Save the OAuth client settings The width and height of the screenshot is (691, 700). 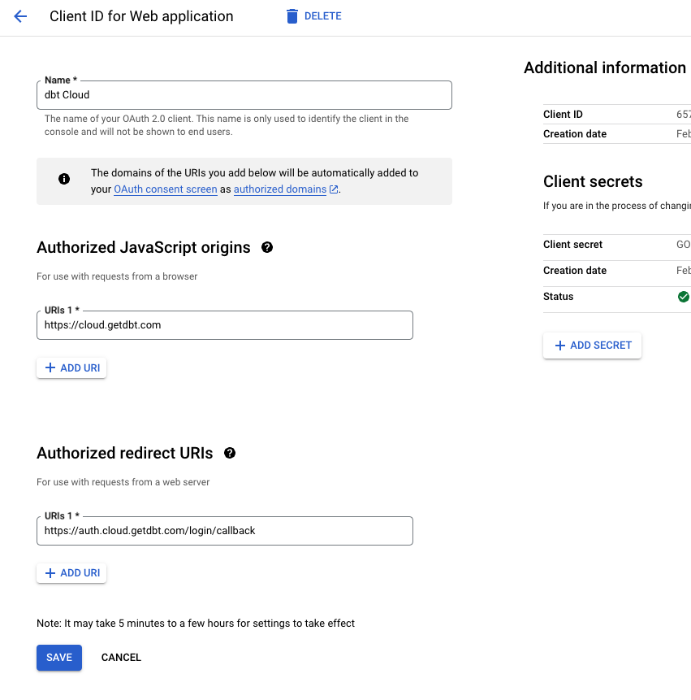tap(58, 657)
